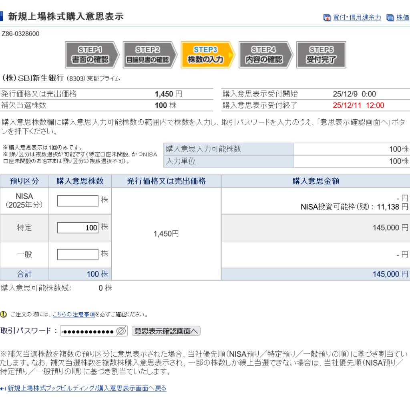Go back via 新規上場株式ブックビルディング link
410x398 pixels.
pos(87,388)
